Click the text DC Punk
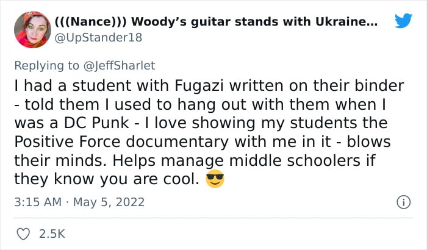Image resolution: width=427 pixels, height=250 pixels. (96, 123)
